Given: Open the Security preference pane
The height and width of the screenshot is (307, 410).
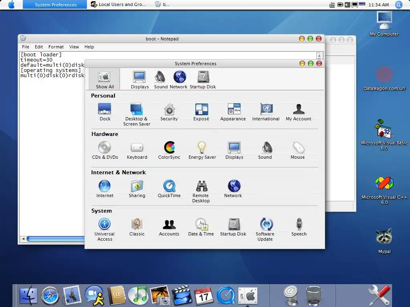Looking at the screenshot, I should 169,112.
